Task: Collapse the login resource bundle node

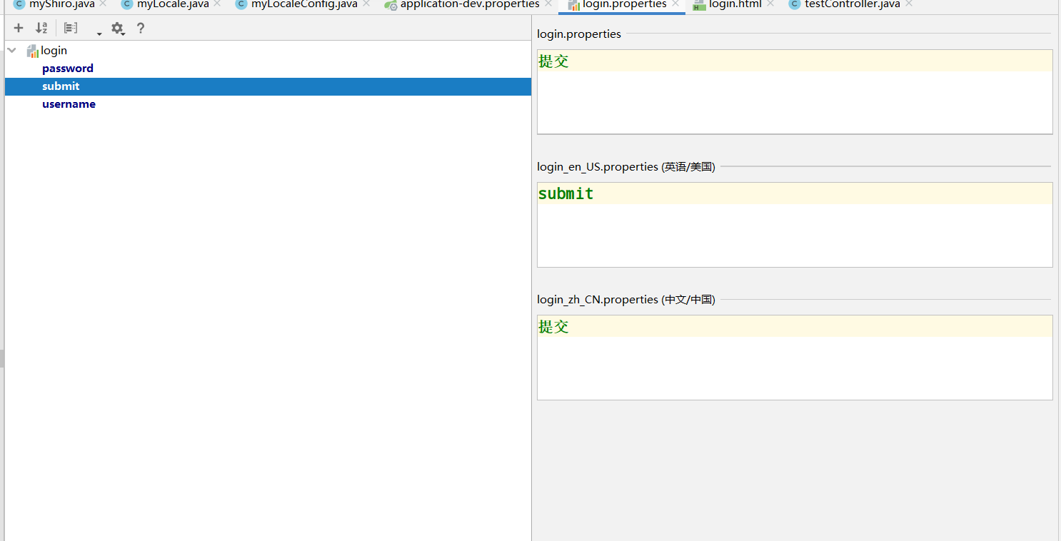Action: tap(11, 51)
